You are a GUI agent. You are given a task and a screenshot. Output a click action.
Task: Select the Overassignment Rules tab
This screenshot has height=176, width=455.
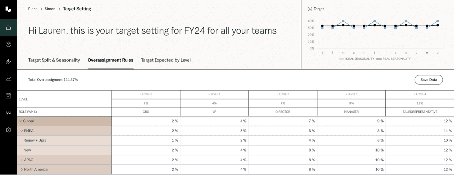tap(110, 60)
